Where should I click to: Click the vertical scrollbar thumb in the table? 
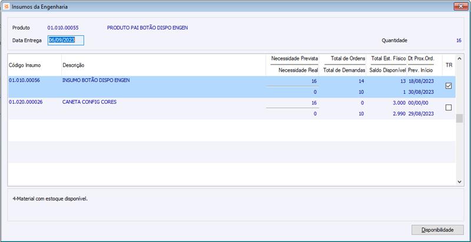coord(459,118)
